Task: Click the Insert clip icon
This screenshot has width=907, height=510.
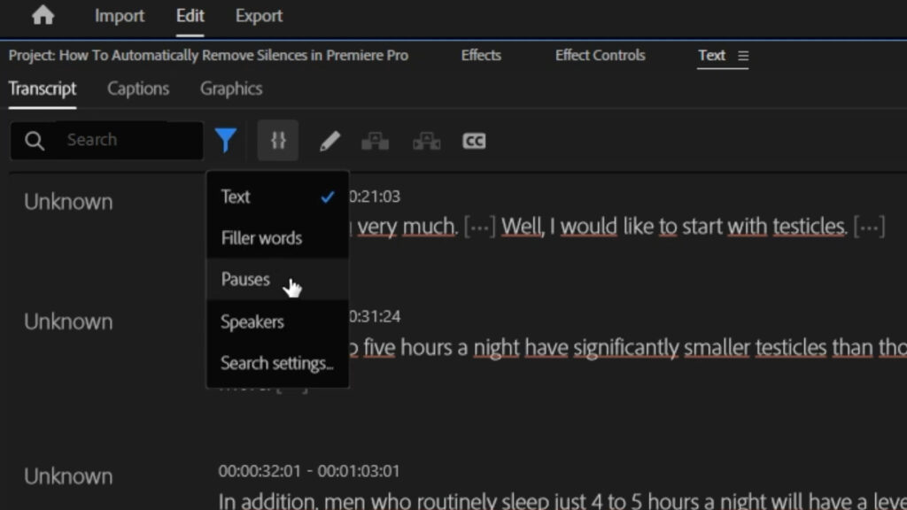Action: pos(375,141)
